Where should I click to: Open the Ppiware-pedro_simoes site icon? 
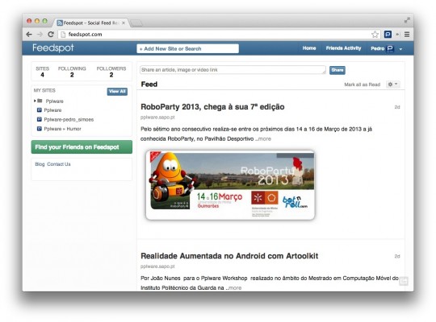[x=40, y=119]
